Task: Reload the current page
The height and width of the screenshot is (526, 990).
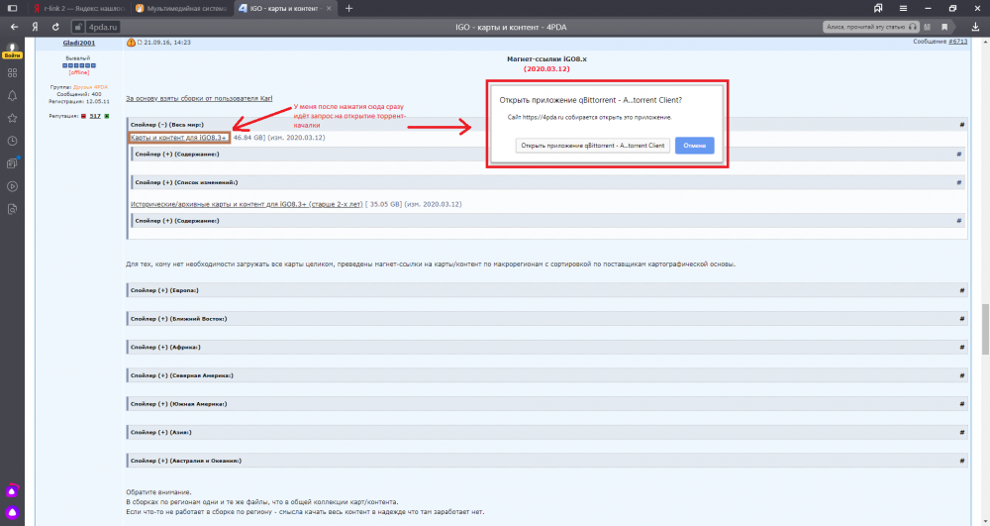Action: pos(55,27)
